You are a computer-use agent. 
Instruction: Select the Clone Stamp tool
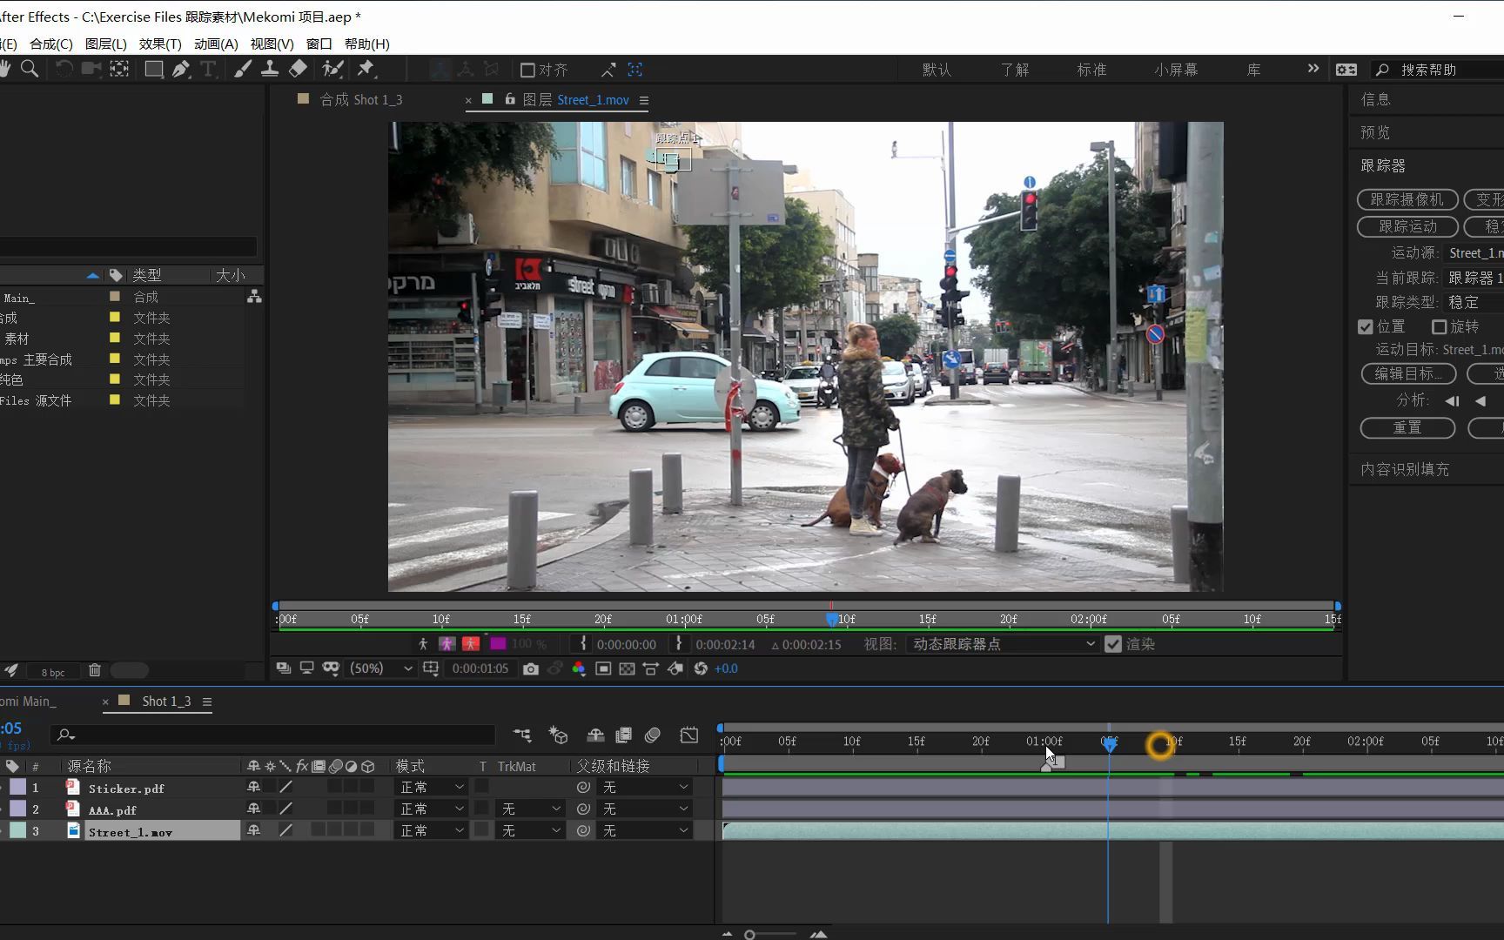(270, 69)
